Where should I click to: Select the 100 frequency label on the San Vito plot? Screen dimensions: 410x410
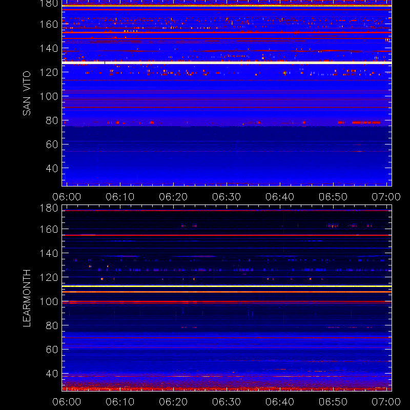coord(49,96)
